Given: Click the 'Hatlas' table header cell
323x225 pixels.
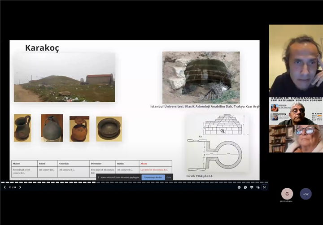Looking at the screenshot, I should (127, 164).
